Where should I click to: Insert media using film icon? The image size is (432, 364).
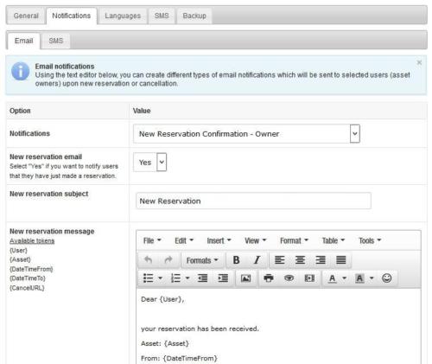pos(309,278)
